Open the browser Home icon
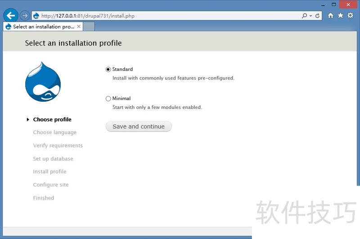Image resolution: width=360 pixels, height=239 pixels. (330, 15)
